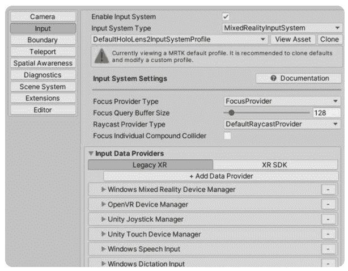Collapse the Input Data Providers section
Image resolution: width=348 pixels, height=271 pixels.
click(91, 153)
